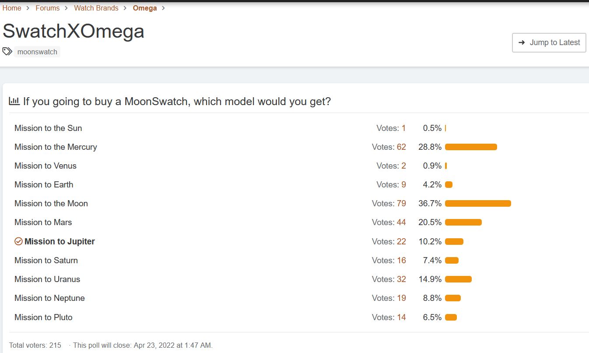
Task: Click the arrow icon in Jump to Latest
Action: pyautogui.click(x=522, y=42)
